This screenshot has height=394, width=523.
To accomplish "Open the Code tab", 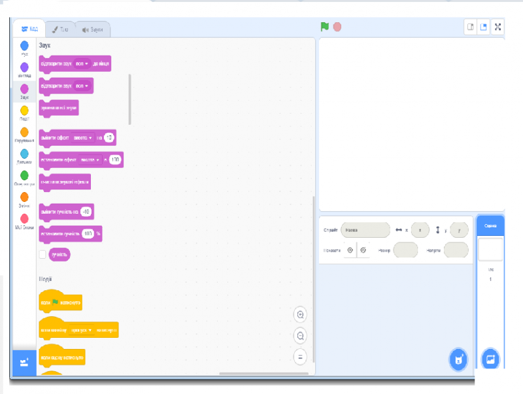I will pyautogui.click(x=29, y=29).
